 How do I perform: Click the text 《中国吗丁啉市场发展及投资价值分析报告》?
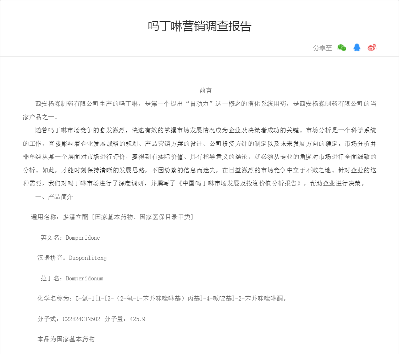(240, 183)
